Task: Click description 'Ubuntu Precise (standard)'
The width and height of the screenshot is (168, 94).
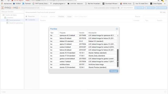Action: 97,67
